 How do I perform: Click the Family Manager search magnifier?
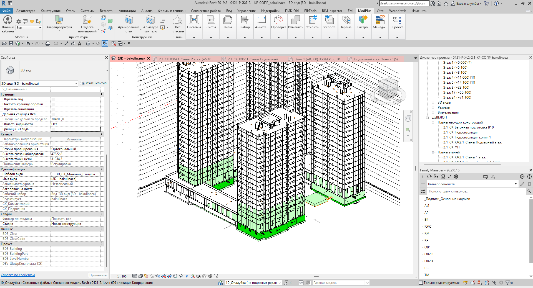click(529, 191)
